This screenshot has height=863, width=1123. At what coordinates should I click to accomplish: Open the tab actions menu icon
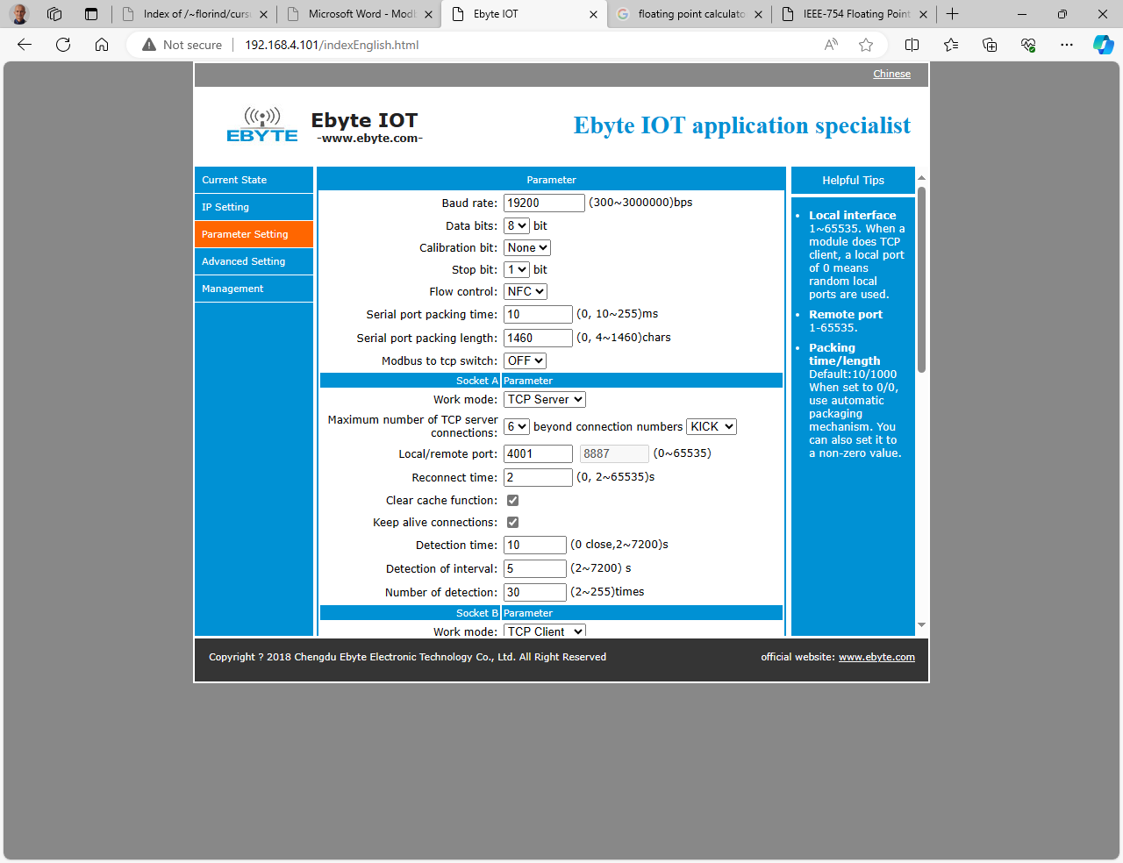tap(91, 14)
